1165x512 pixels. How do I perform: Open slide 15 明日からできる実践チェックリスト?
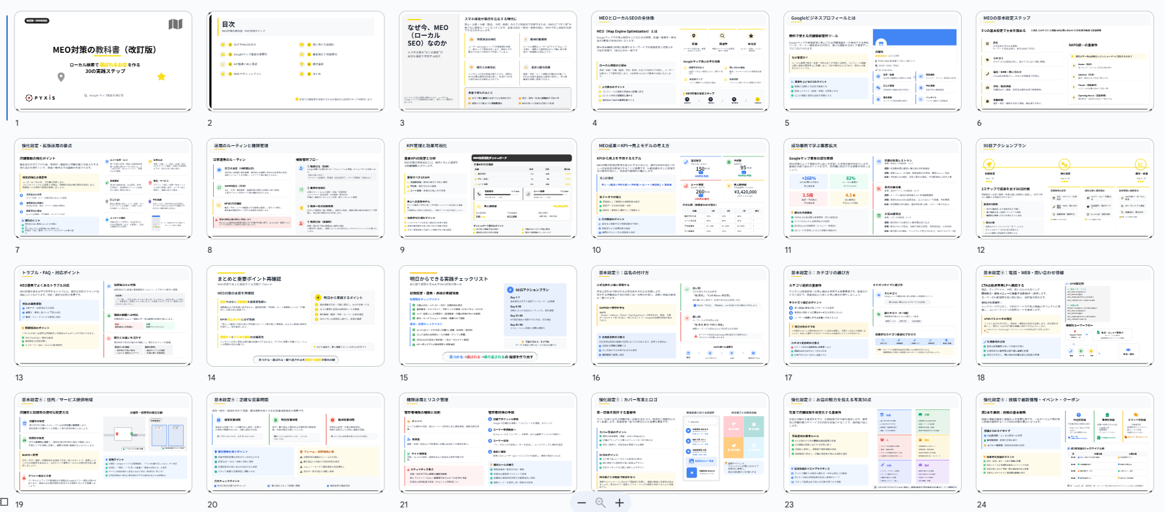(487, 315)
